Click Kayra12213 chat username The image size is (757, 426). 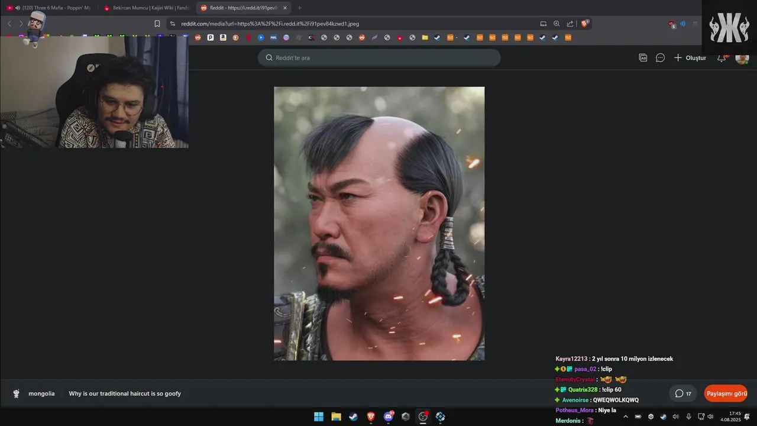(571, 359)
